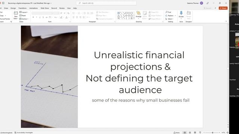Open the Slide Show tab

tap(45, 8)
